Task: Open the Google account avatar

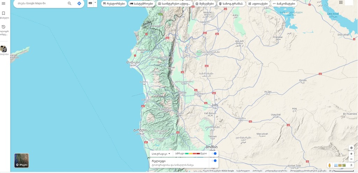Action: point(349,2)
